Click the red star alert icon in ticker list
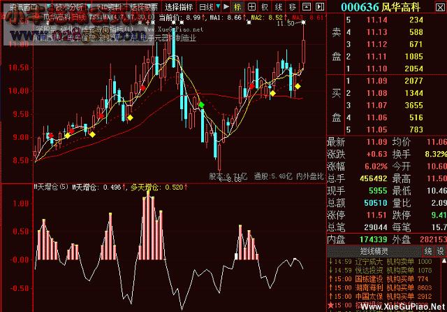The image size is (447, 312). (331, 306)
